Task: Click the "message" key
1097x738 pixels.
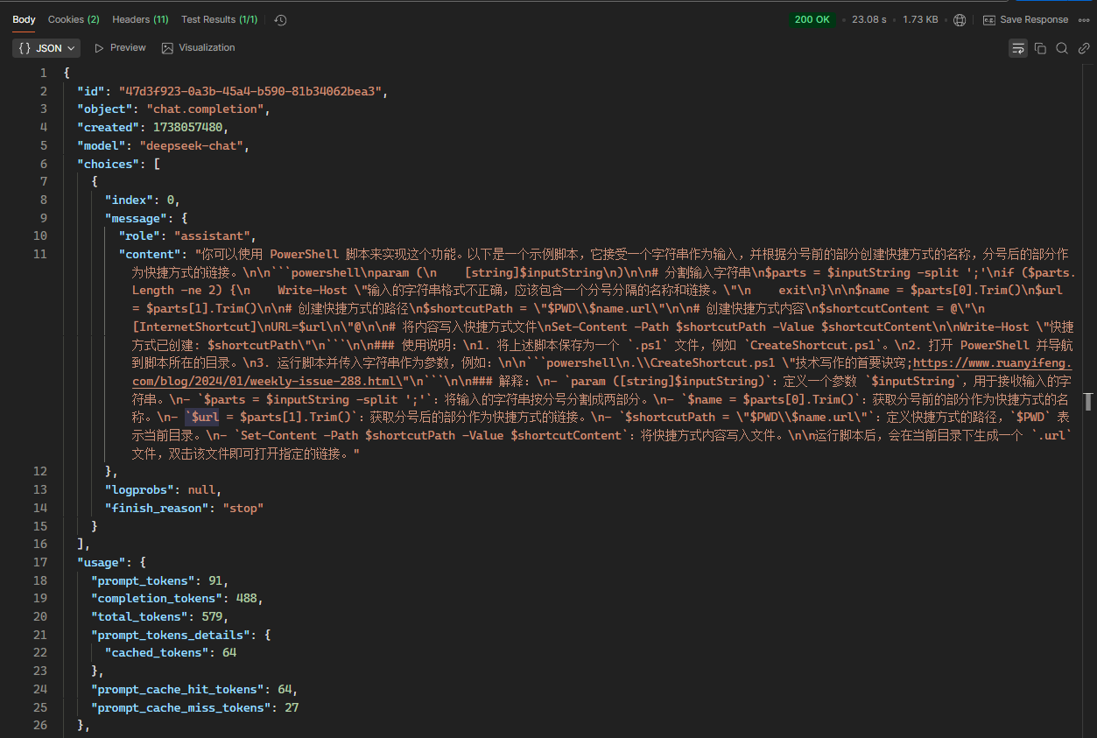Action: [x=136, y=218]
